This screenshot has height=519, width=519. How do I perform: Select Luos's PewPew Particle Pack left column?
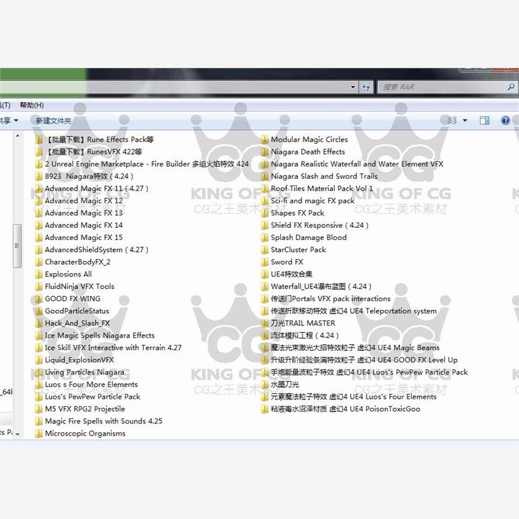pos(93,397)
